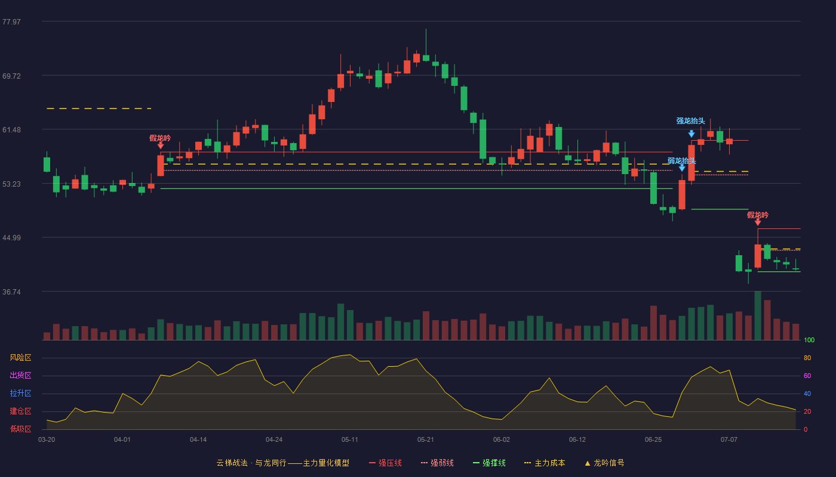This screenshot has width=836, height=477.
Task: Click the 风险区 zone label
Action: pyautogui.click(x=20, y=358)
